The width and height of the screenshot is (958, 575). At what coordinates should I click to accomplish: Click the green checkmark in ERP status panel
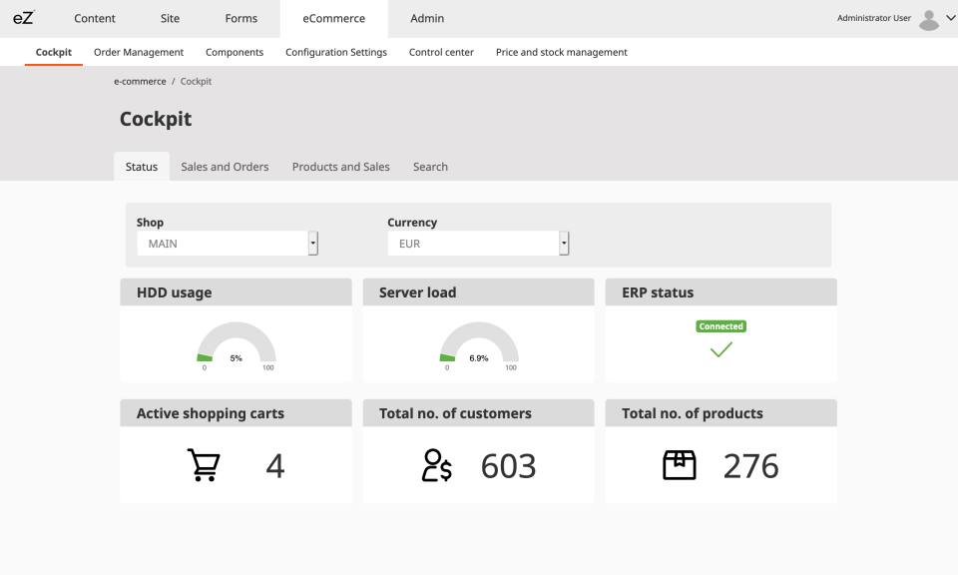[721, 348]
